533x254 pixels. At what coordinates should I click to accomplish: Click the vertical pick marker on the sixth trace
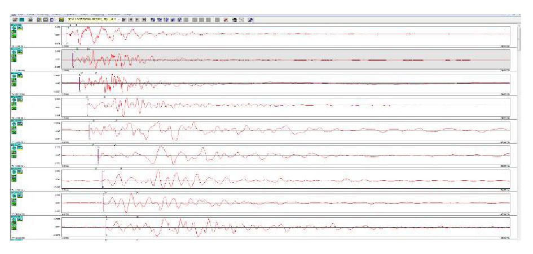pyautogui.click(x=98, y=155)
